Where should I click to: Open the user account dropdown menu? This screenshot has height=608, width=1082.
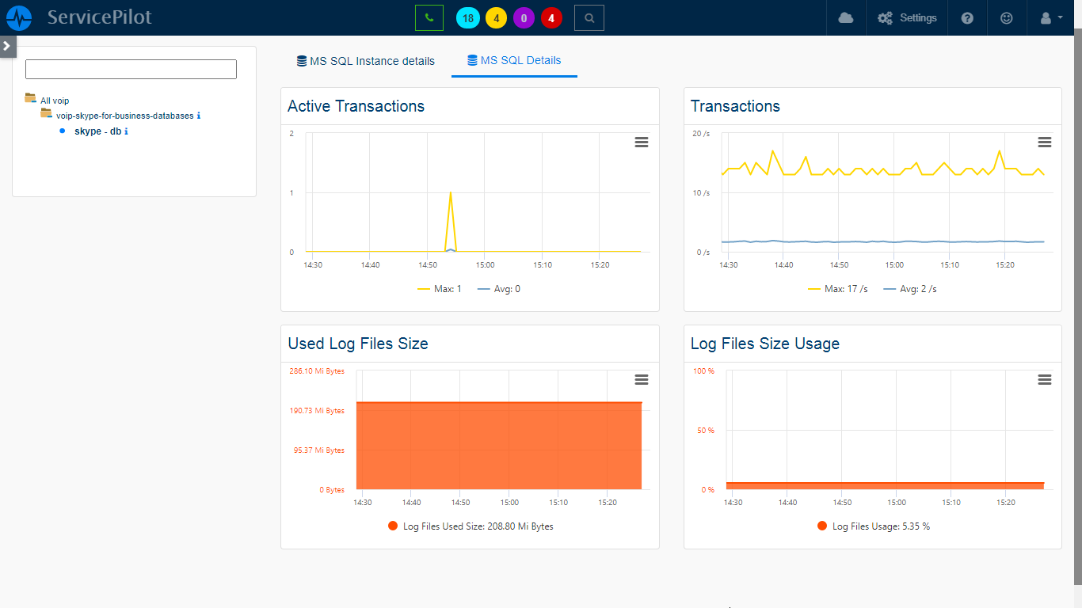click(1050, 17)
